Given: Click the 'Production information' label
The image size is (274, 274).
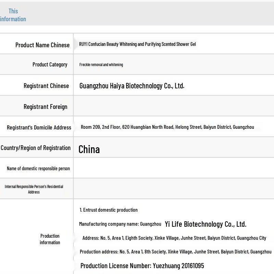Looking at the screenshot, I should click(x=50, y=239).
